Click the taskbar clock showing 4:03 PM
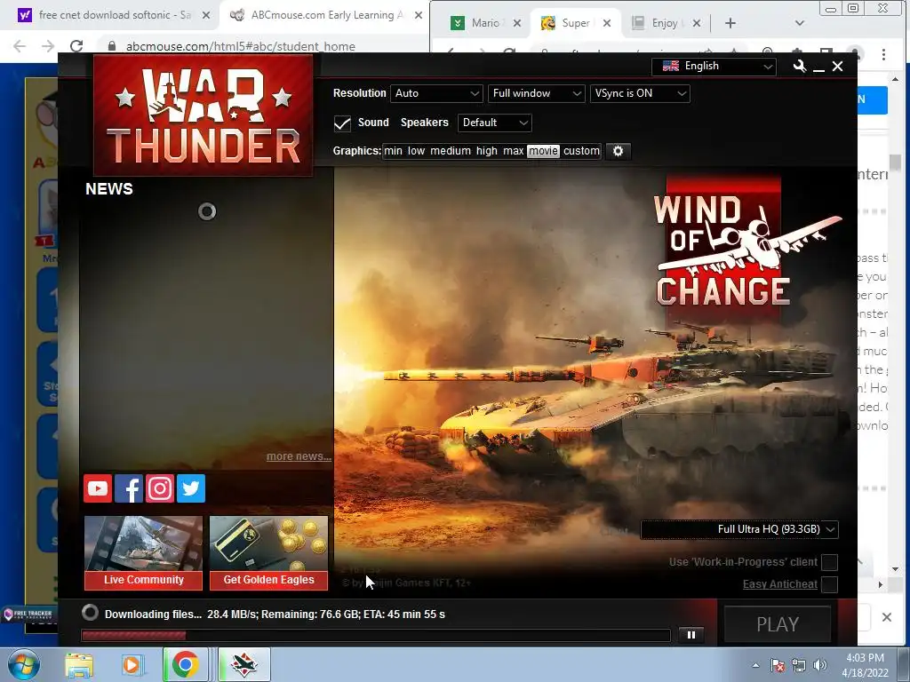Viewport: 910px width, 682px height. click(x=865, y=665)
